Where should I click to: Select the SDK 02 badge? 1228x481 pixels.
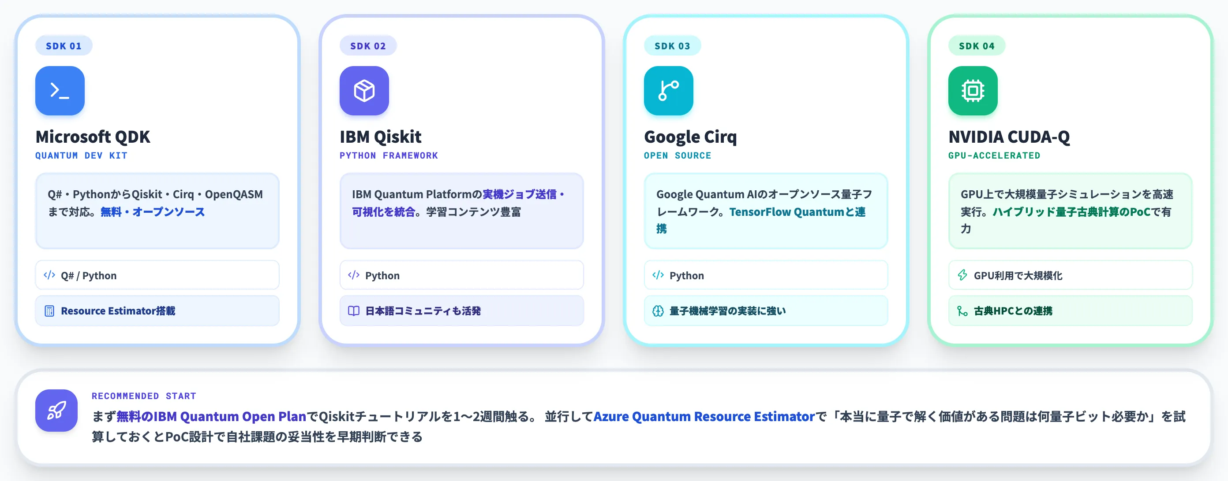tap(368, 46)
